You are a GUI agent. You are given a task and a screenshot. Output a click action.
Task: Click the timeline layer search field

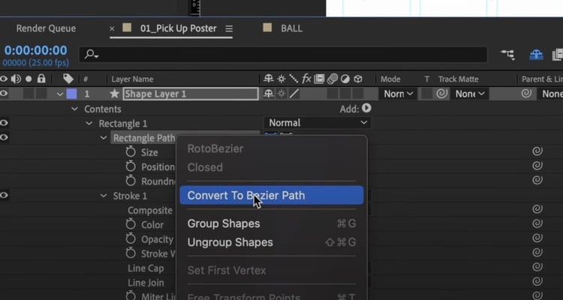click(283, 55)
